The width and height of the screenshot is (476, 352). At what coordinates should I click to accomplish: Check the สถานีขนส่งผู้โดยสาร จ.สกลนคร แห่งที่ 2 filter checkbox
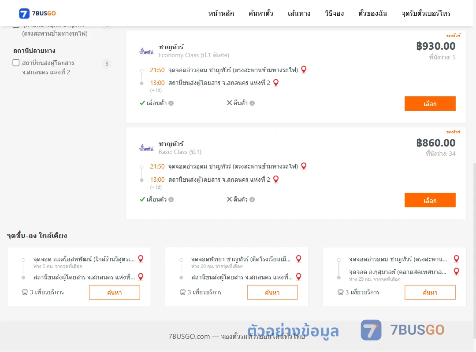pyautogui.click(x=16, y=63)
